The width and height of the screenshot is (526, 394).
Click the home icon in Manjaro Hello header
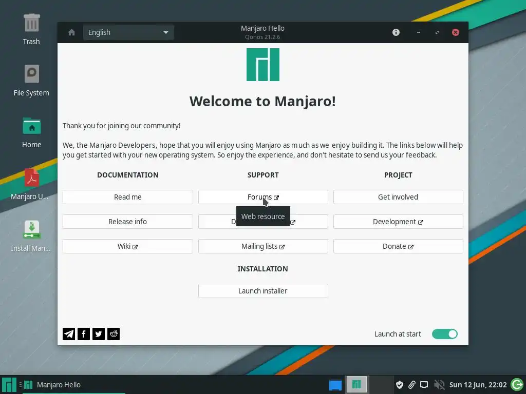(x=71, y=32)
